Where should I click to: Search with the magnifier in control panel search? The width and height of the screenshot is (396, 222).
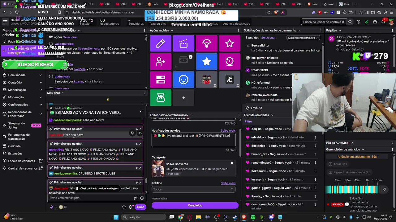coord(350,22)
